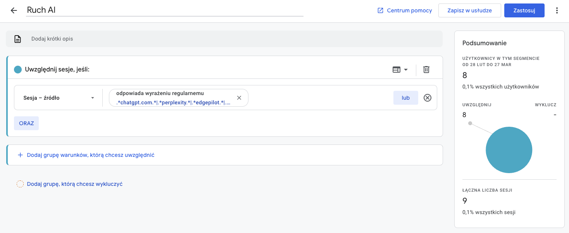This screenshot has width=569, height=233.
Task: Expand the scope dropdown arrow near trash icon
Action: [405, 70]
